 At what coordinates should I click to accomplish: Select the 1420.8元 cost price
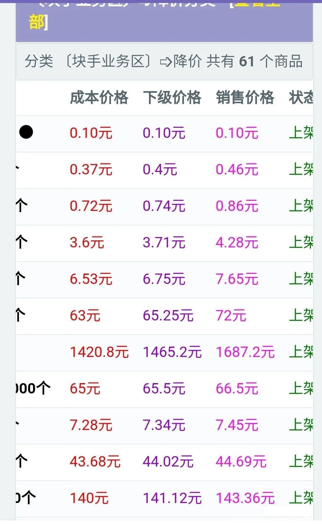tap(99, 352)
